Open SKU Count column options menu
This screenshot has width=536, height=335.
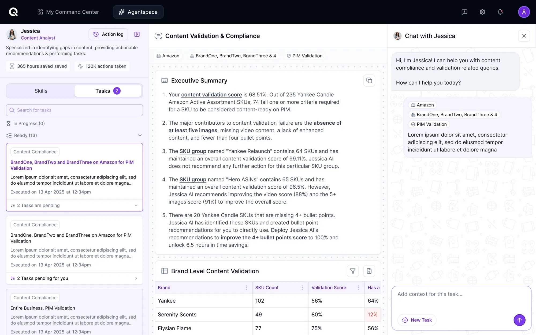coord(302,288)
